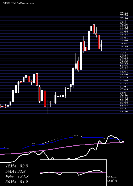This screenshot has width=133, height=186.
Task: Click the 21.96 bottom price label
Action: 124,111
